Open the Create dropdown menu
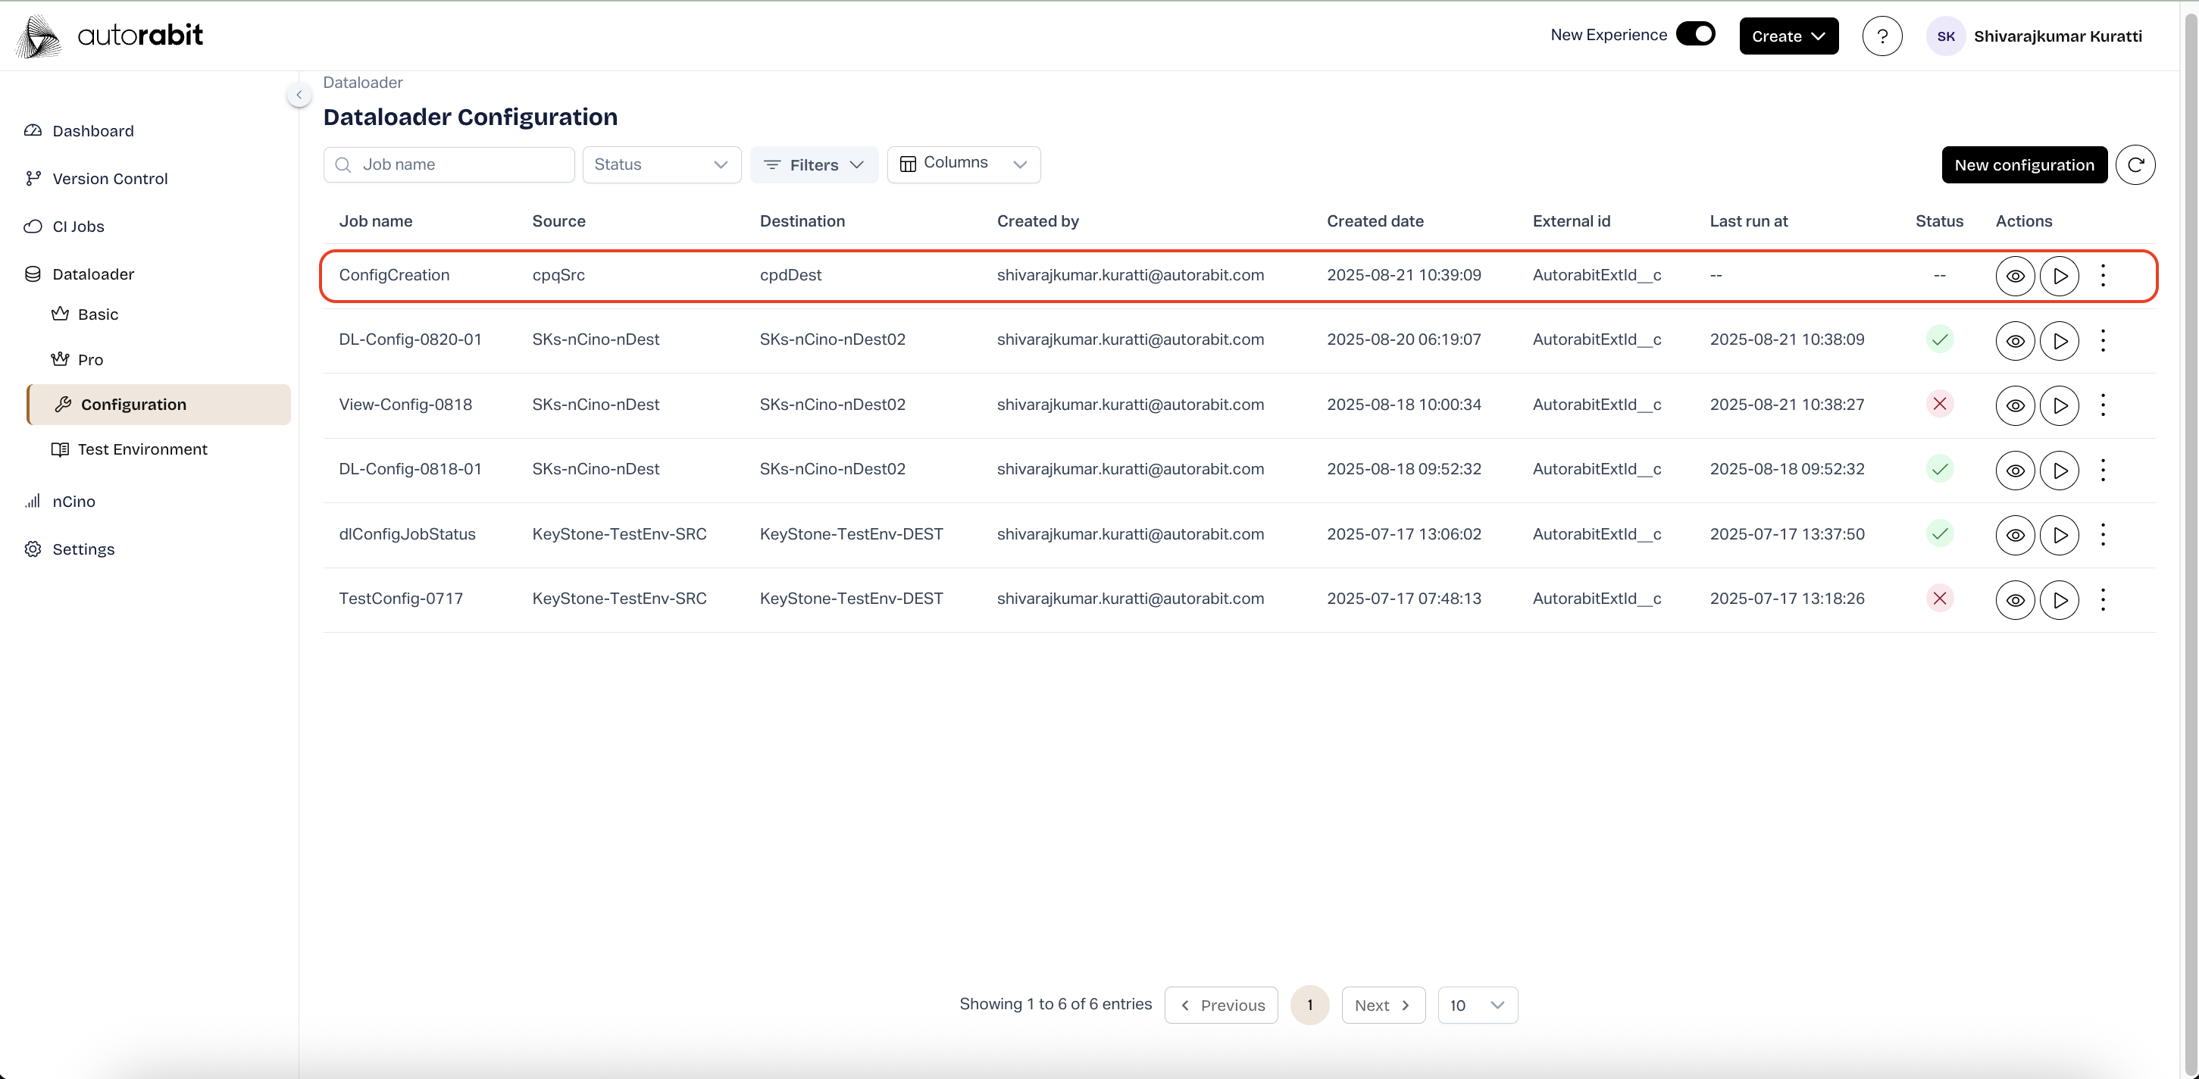 [x=1788, y=36]
